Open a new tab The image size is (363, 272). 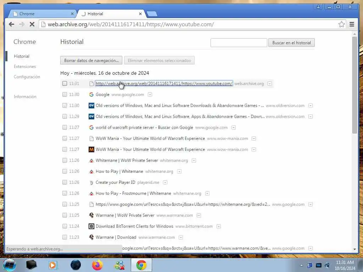(152, 14)
